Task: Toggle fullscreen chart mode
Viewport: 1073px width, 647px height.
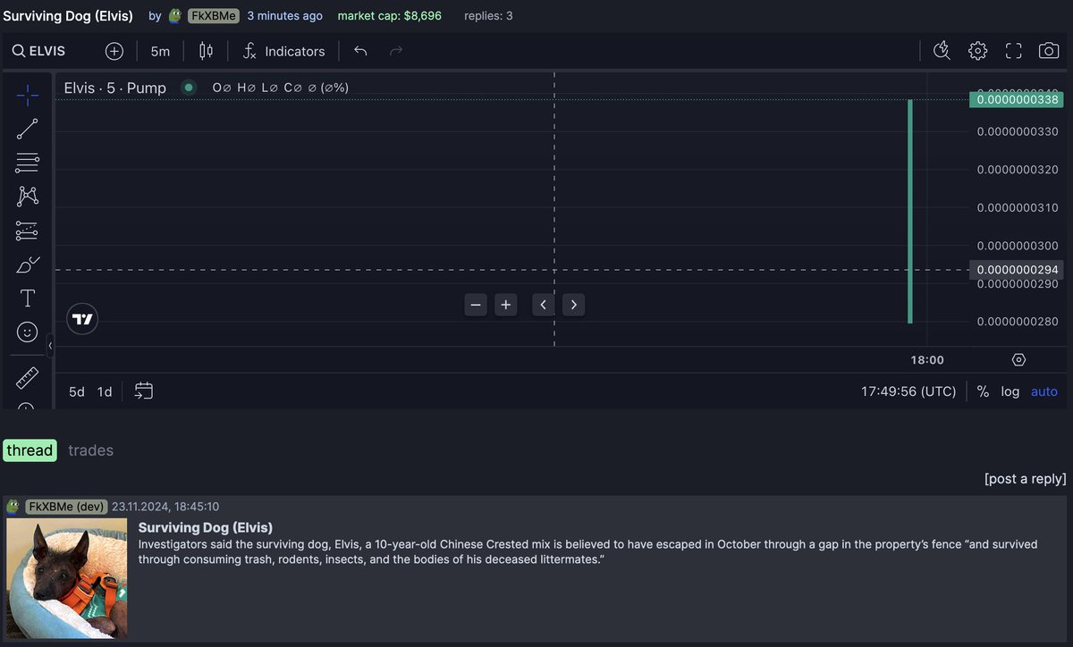Action: pos(1013,51)
